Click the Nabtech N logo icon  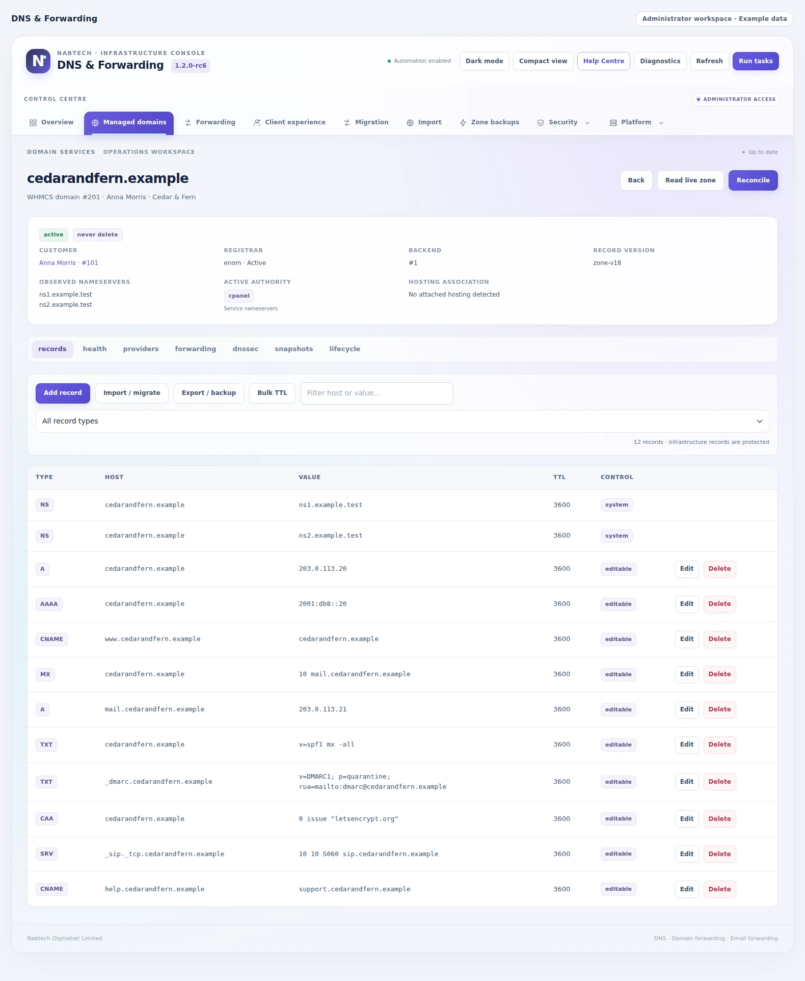[x=38, y=61]
